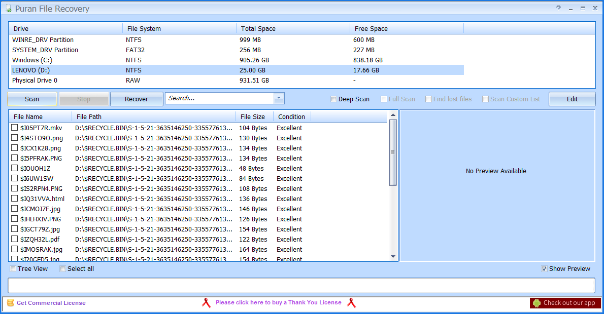This screenshot has width=604, height=314.
Task: Click the Free Space column header
Action: tap(407, 28)
